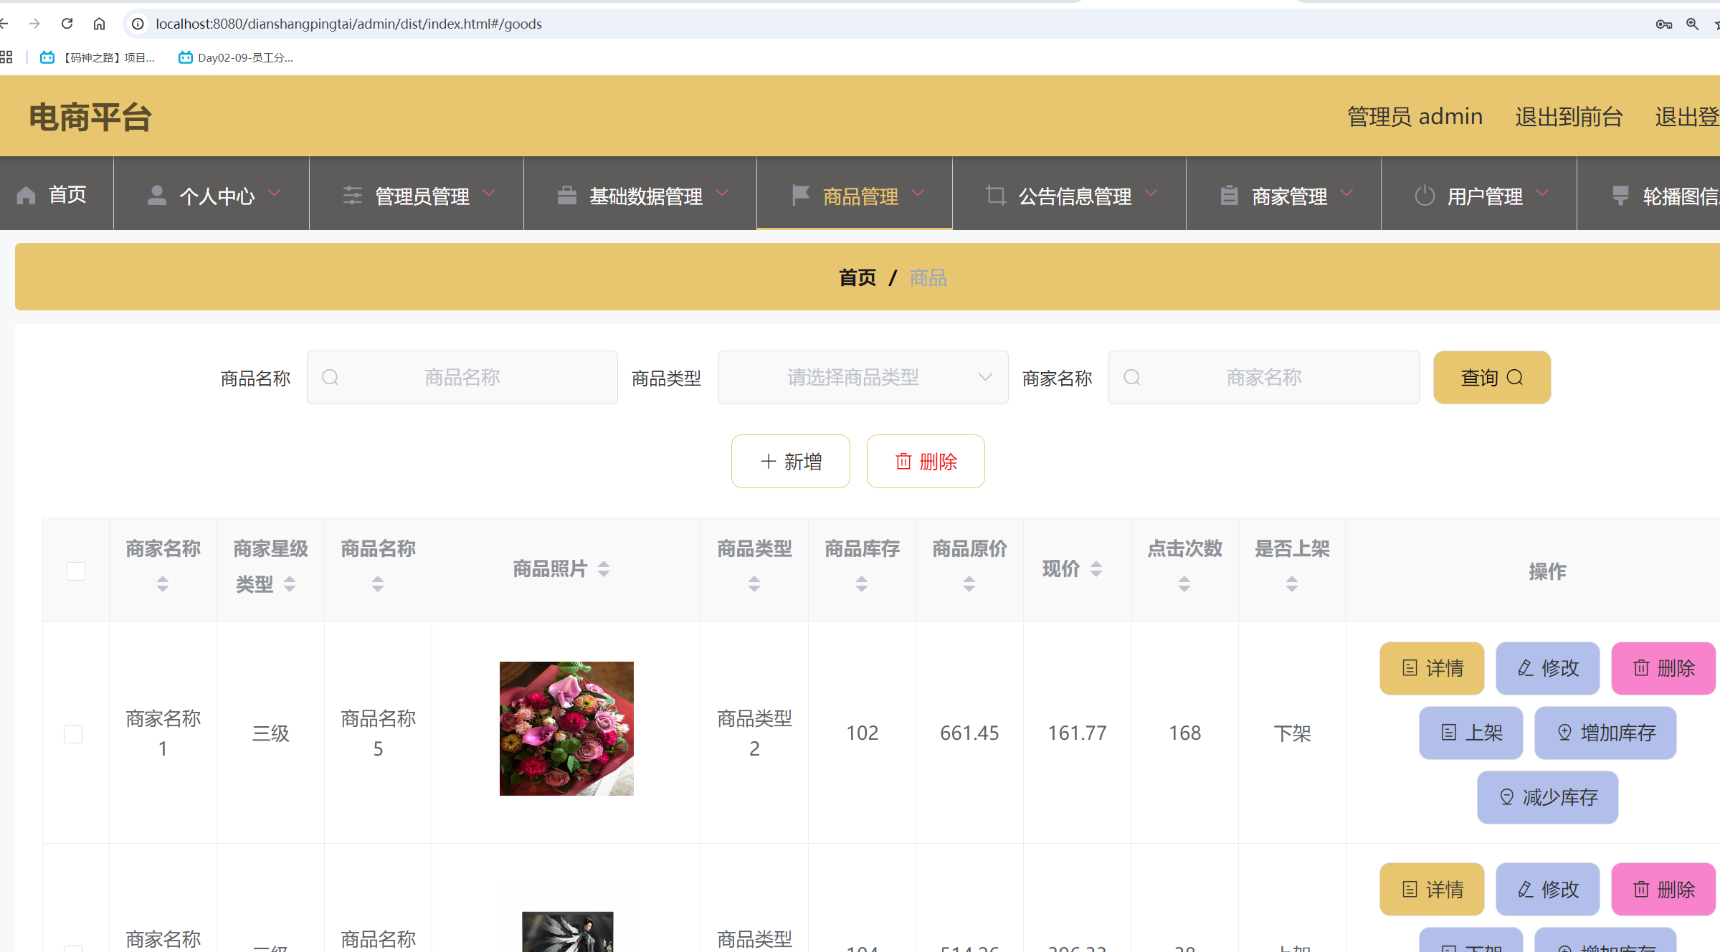
Task: Click the clipboard icon on 商家管理
Action: tap(1229, 194)
